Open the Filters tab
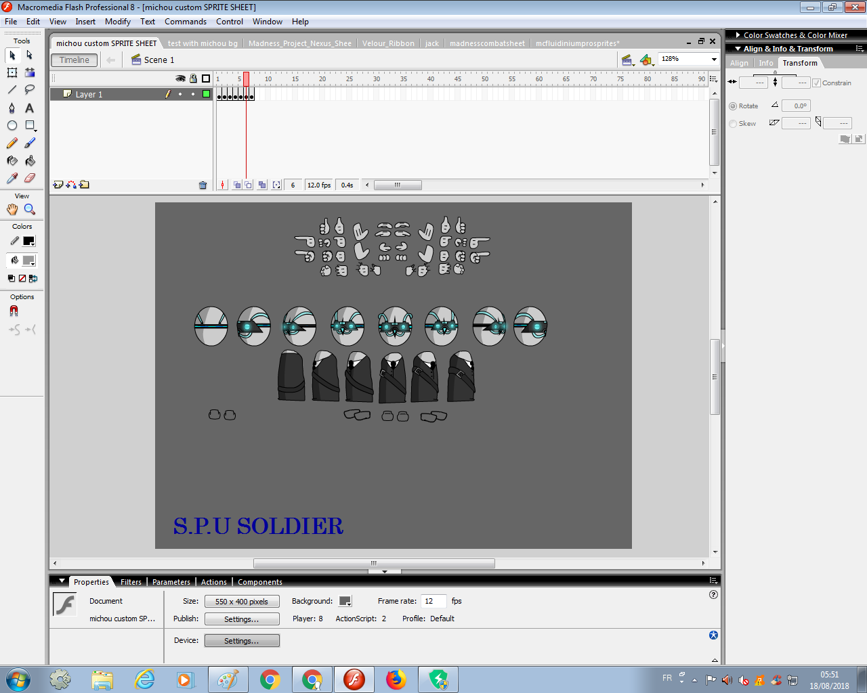The image size is (867, 693). tap(131, 582)
